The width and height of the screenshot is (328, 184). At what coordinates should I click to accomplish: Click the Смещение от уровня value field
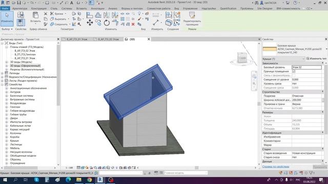(x=306, y=80)
